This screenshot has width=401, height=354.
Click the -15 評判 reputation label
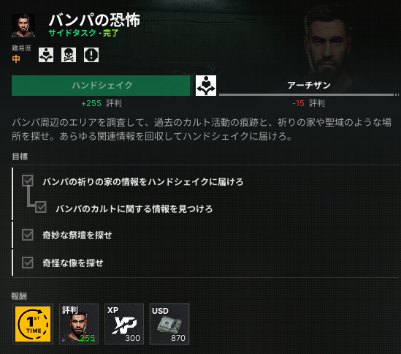click(x=308, y=103)
